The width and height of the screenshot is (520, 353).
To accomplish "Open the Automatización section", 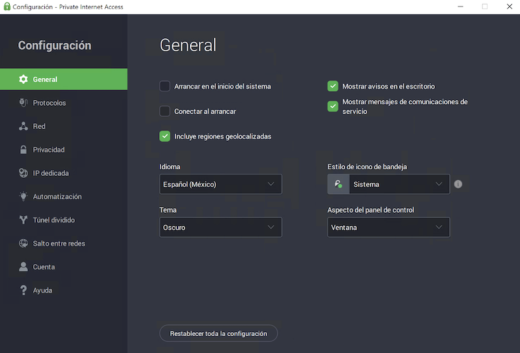I will click(64, 197).
